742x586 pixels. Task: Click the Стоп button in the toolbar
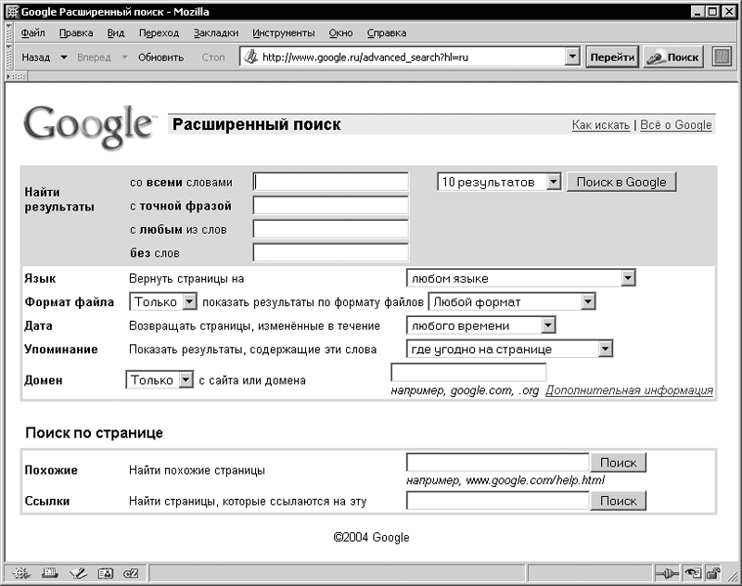pyautogui.click(x=213, y=57)
